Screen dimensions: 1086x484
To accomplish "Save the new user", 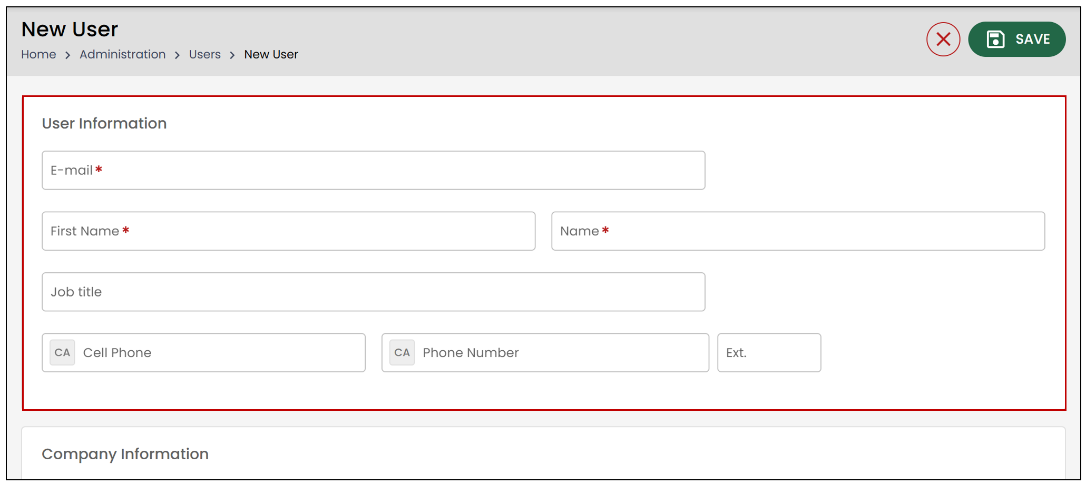I will click(x=1016, y=39).
